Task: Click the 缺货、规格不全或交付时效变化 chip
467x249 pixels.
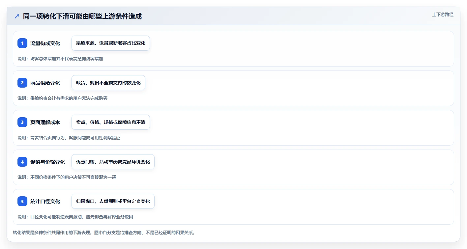Action: 108,83
